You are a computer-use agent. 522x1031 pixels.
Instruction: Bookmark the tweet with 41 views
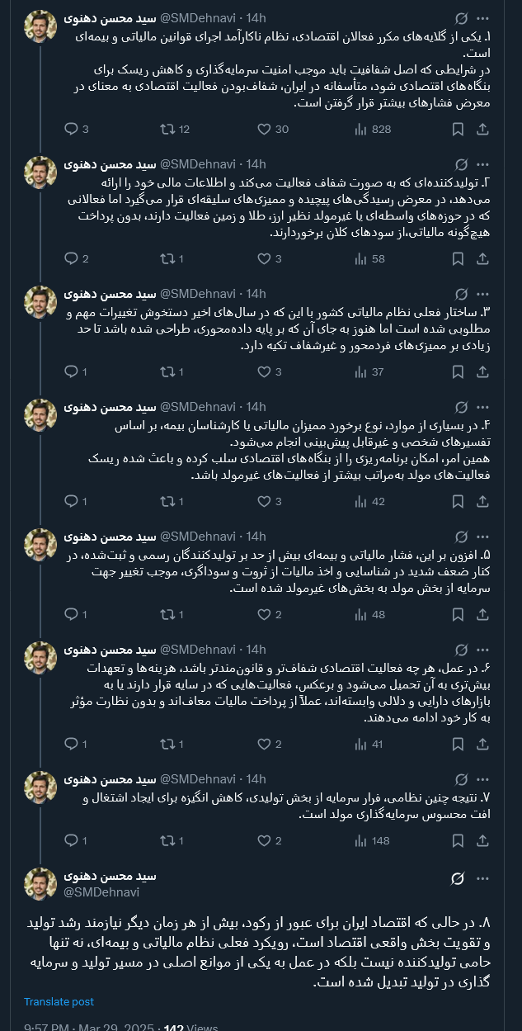pyautogui.click(x=459, y=744)
